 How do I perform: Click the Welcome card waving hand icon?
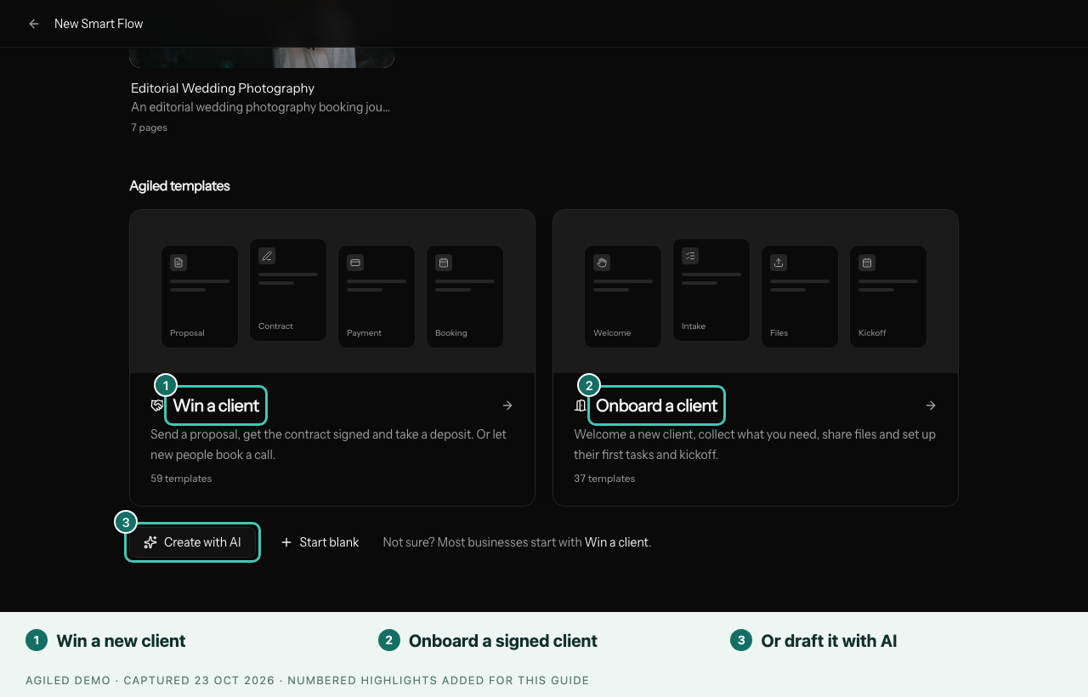click(x=602, y=263)
